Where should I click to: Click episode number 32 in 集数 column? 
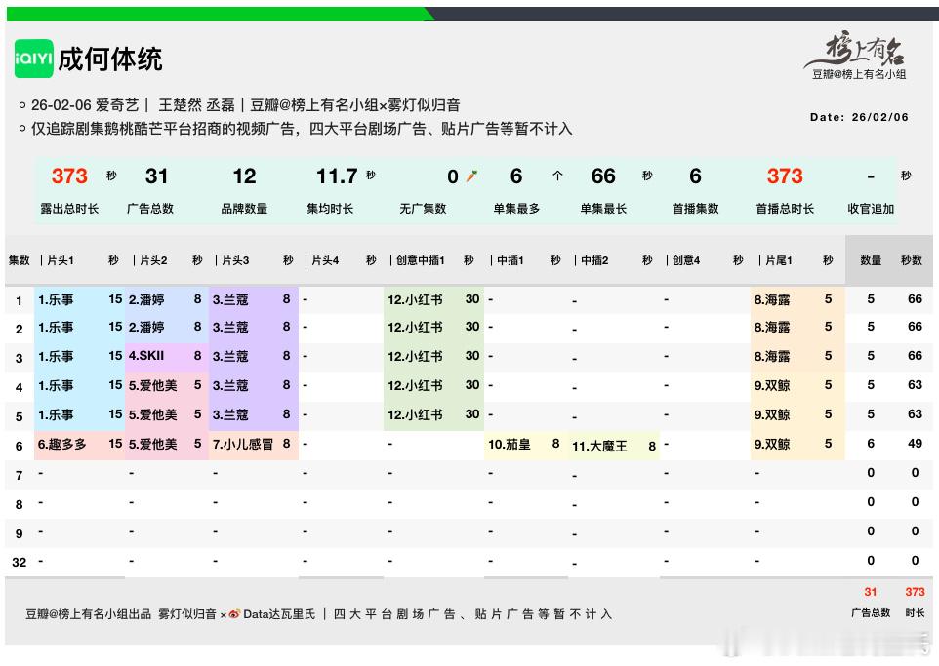(20, 562)
